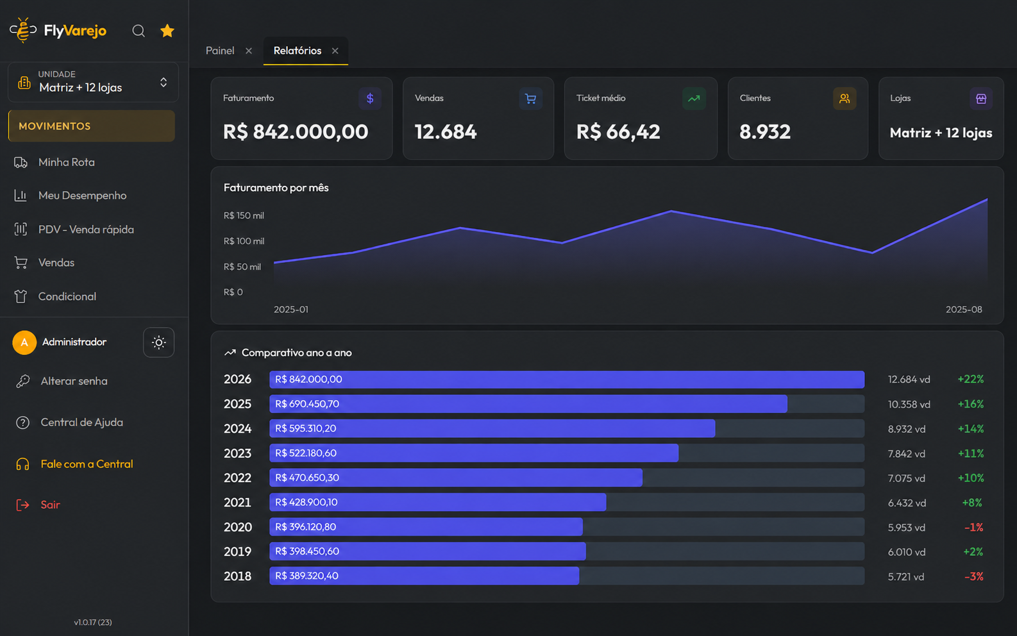
Task: Click the building icon beside Unidade
Action: [x=24, y=82]
